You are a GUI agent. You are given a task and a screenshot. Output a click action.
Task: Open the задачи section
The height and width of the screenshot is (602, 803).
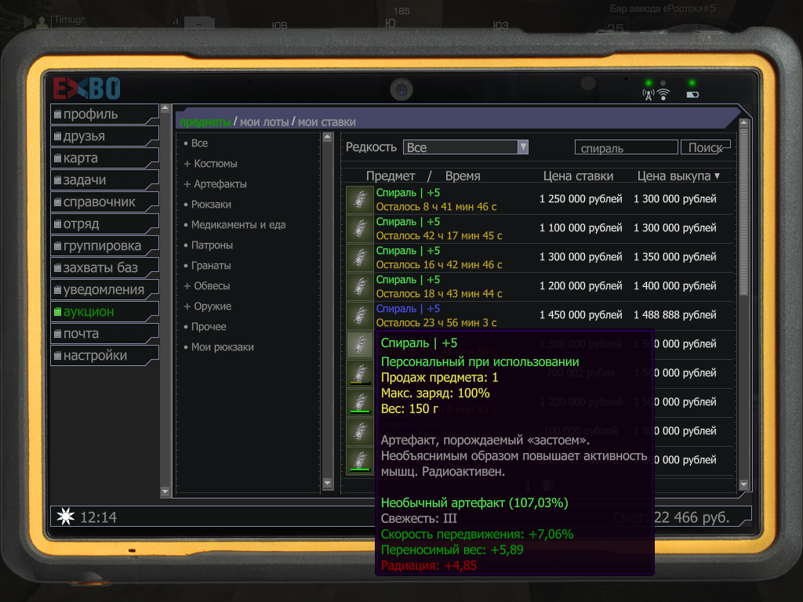(x=104, y=180)
